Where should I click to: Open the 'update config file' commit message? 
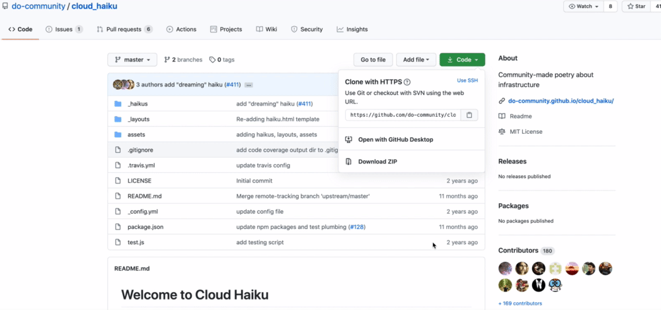pos(260,212)
